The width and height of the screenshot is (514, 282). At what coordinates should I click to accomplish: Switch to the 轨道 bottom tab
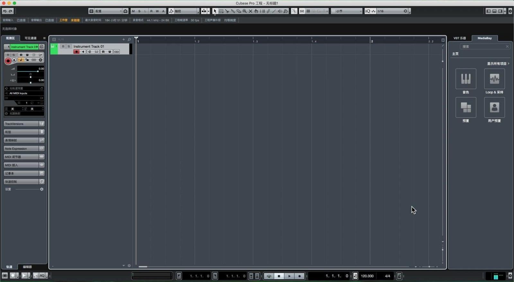[x=9, y=267]
